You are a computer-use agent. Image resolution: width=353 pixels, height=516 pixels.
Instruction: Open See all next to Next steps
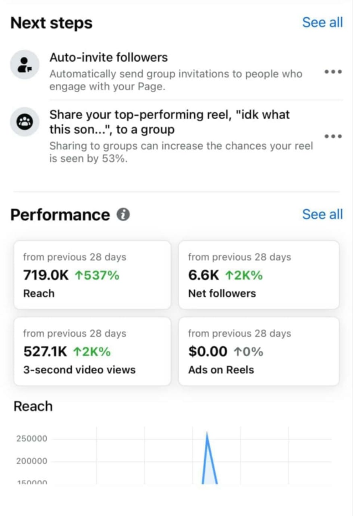pos(322,23)
